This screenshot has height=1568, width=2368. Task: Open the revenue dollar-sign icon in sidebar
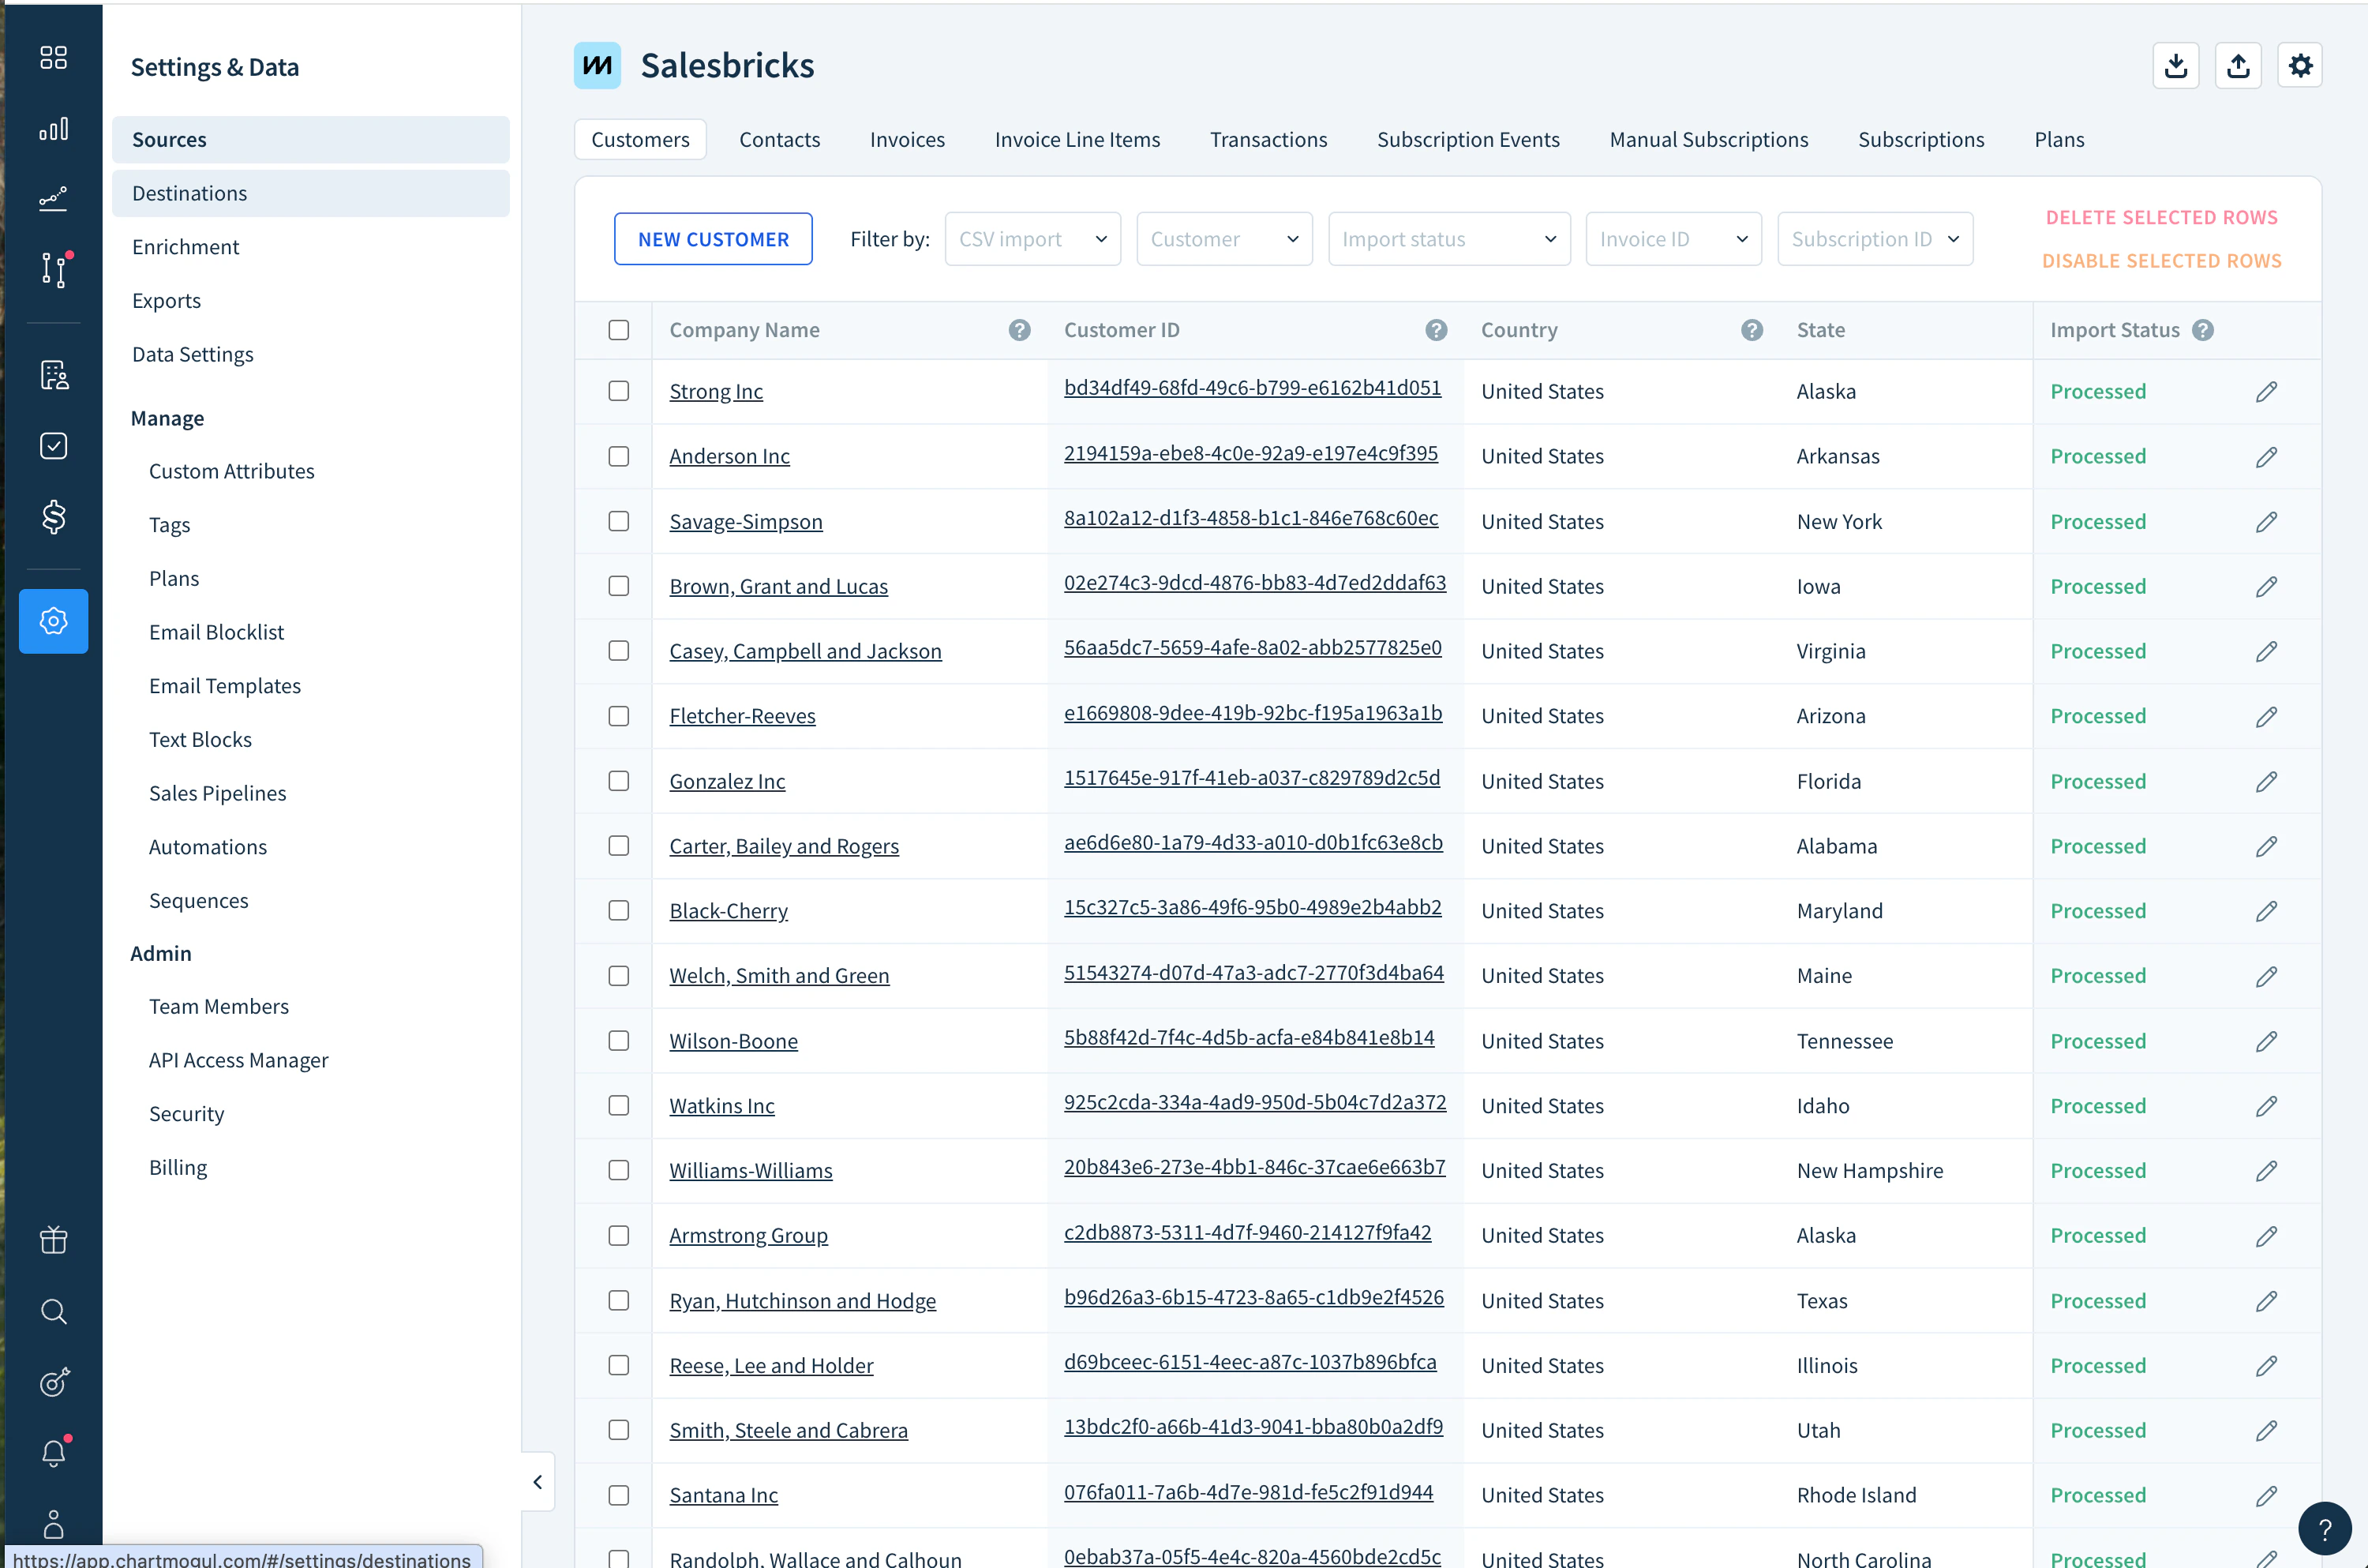click(54, 517)
